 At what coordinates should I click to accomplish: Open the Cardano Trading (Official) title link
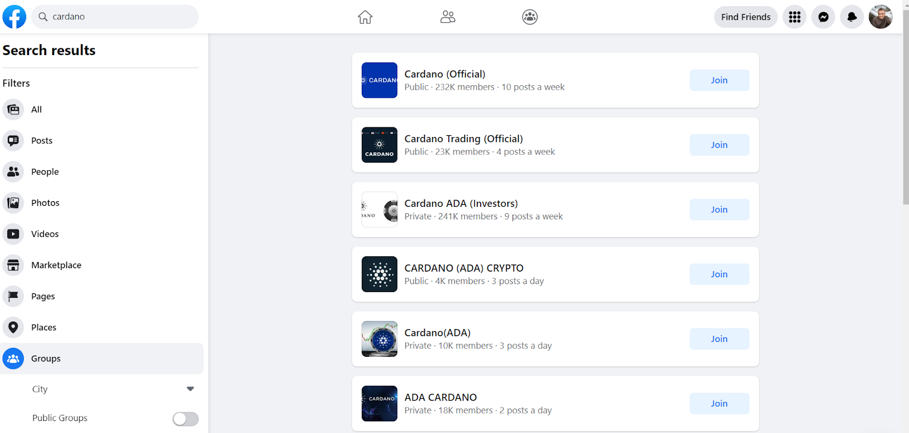pyautogui.click(x=464, y=139)
